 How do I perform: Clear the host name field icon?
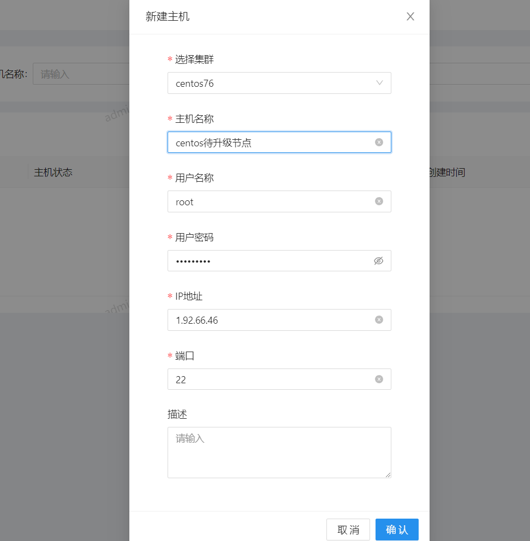[x=379, y=142]
